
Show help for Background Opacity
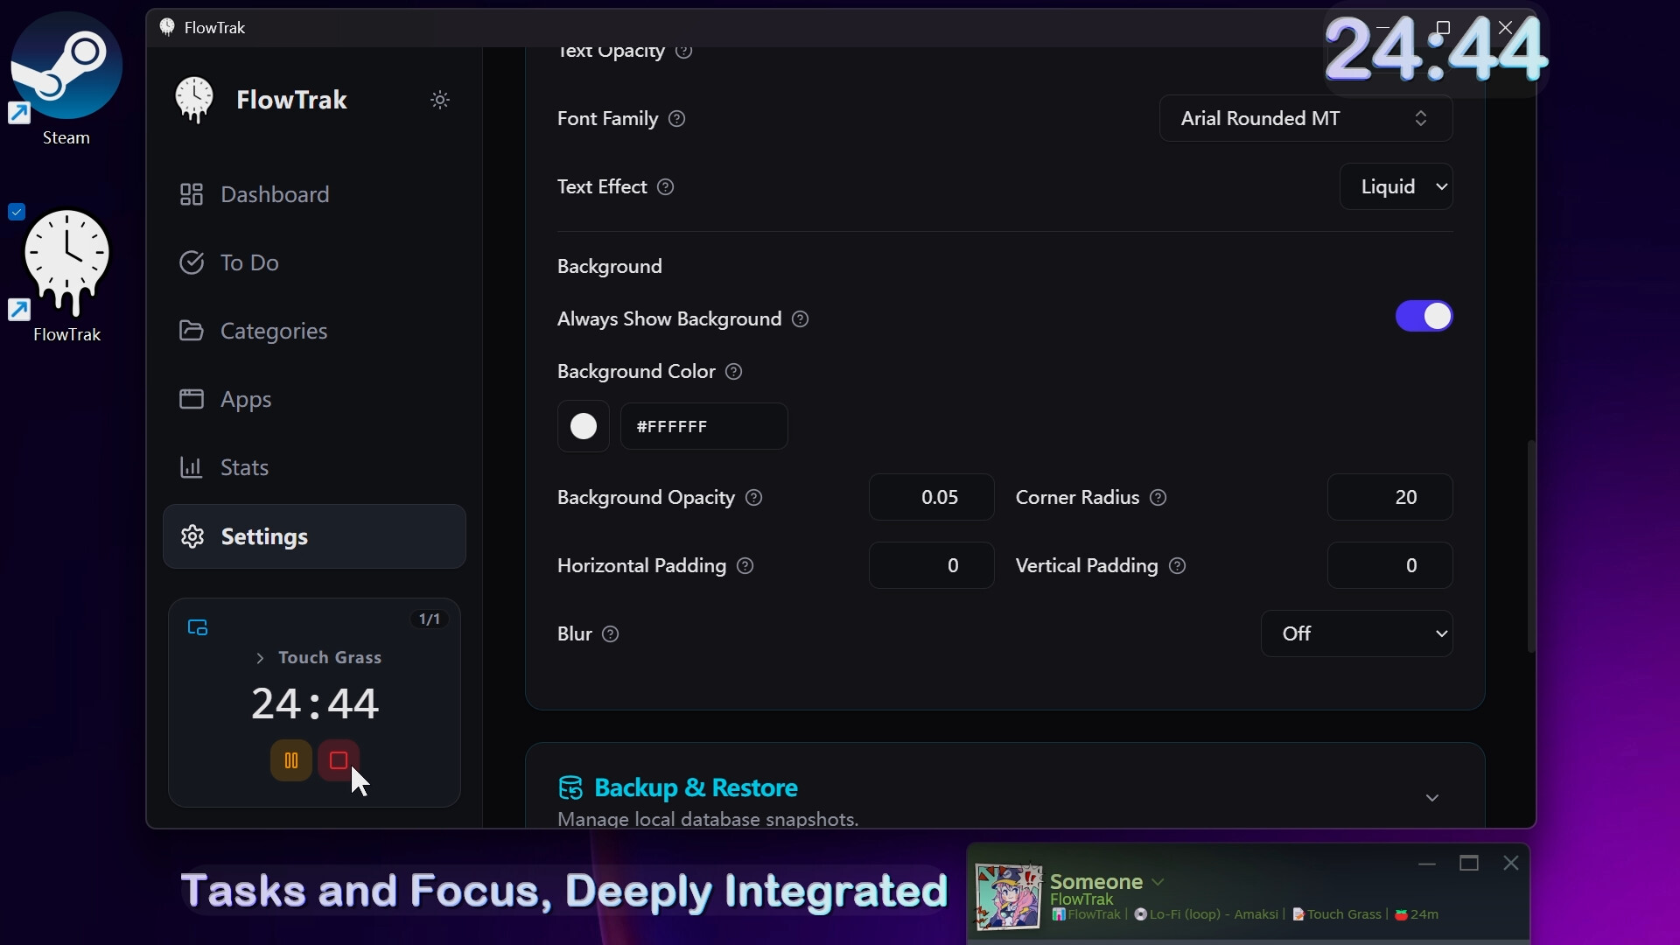tap(754, 498)
